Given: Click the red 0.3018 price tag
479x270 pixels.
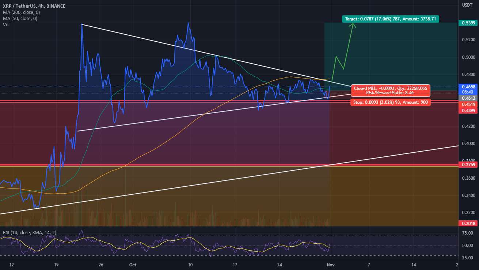Looking at the screenshot, I should 468,223.
